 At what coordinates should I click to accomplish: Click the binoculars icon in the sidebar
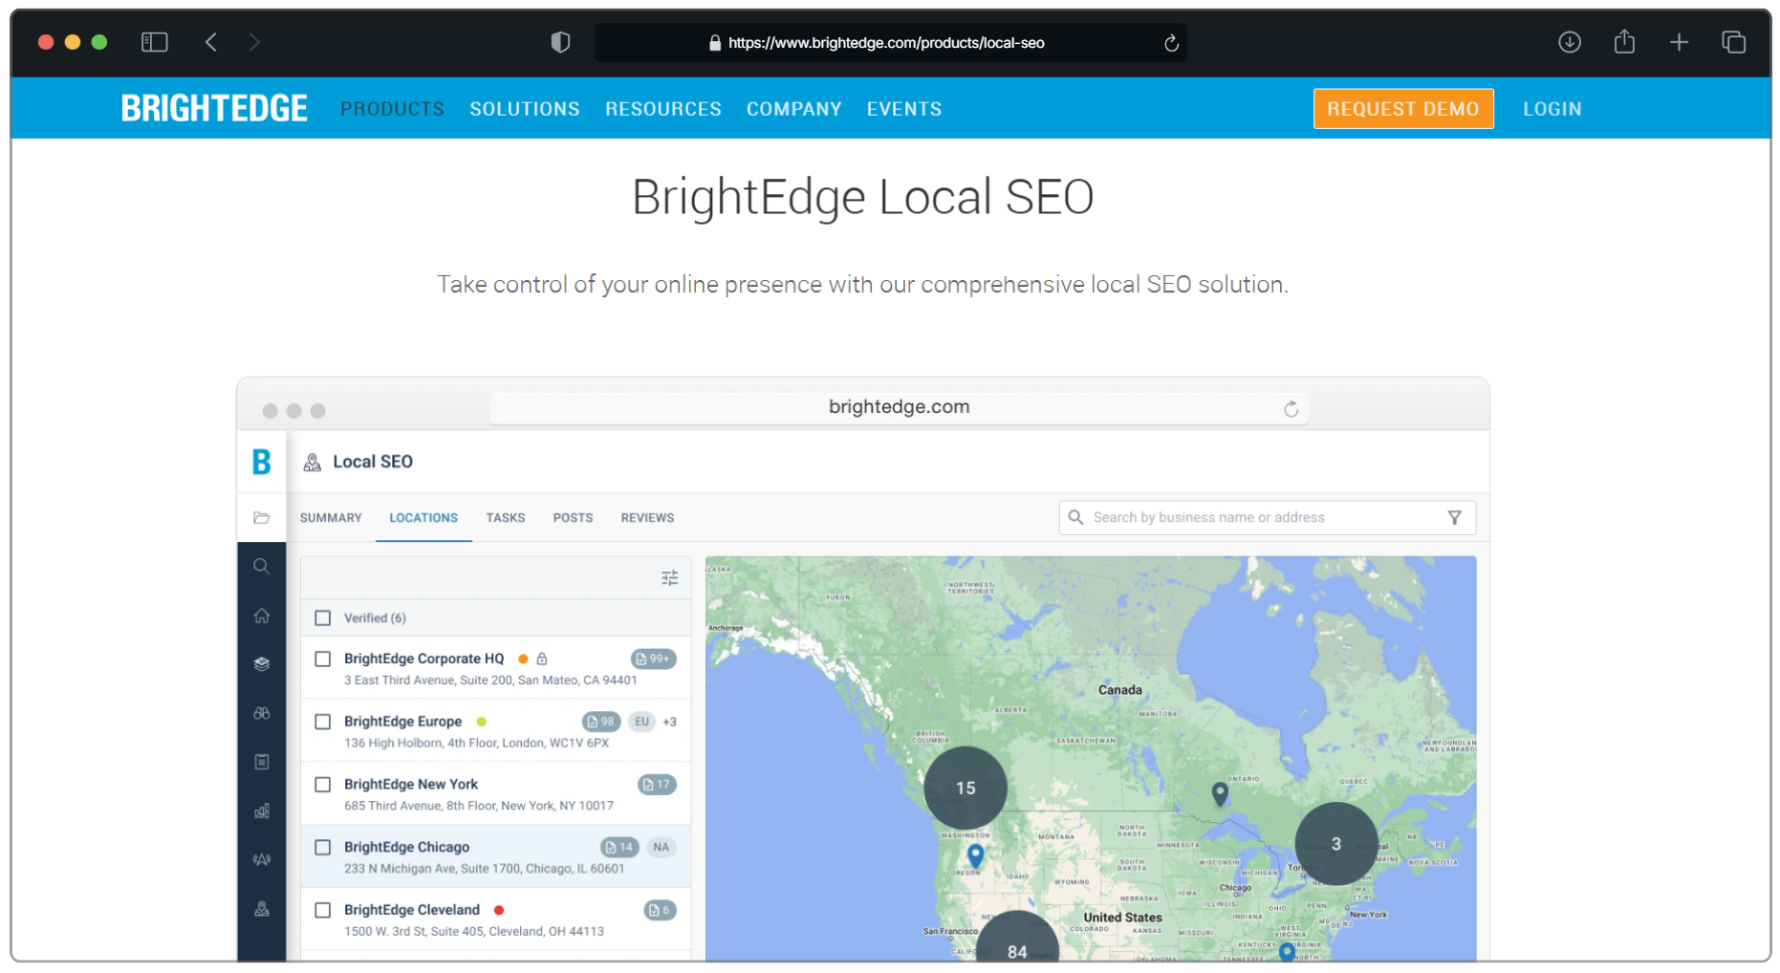tap(261, 713)
